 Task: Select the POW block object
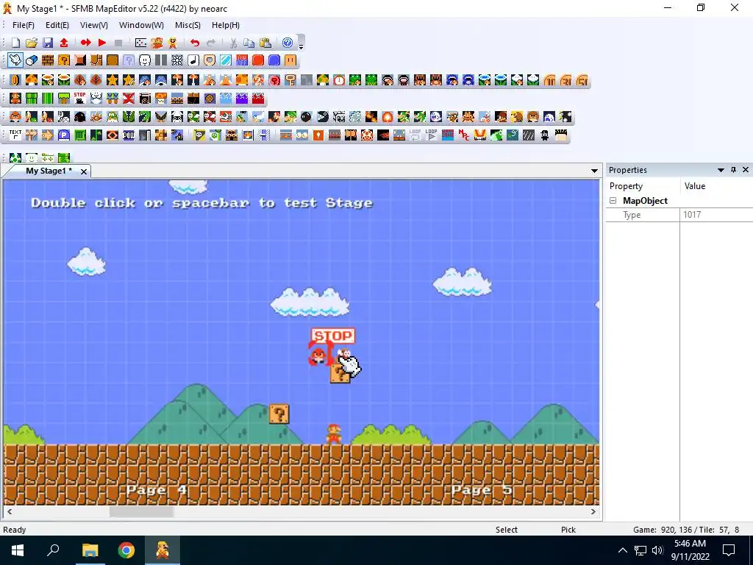[129, 135]
